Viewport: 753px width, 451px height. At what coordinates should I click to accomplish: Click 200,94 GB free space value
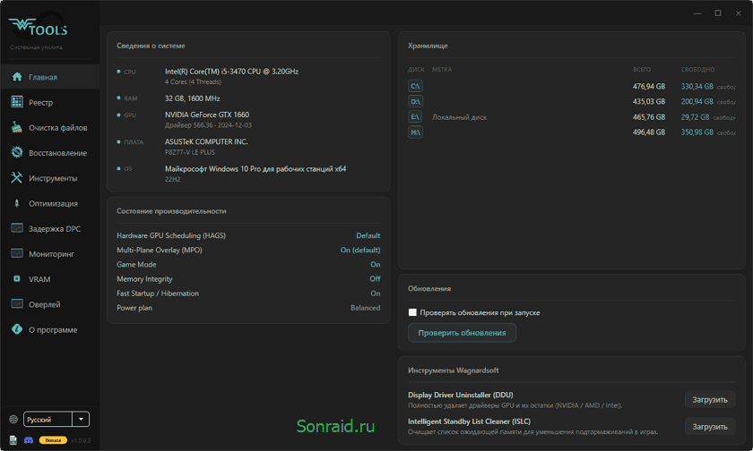tap(697, 102)
